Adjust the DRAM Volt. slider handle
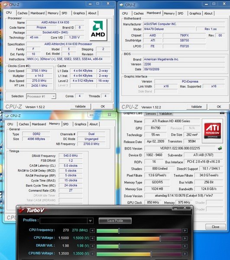This screenshot has height=260, width=230. tap(119, 246)
